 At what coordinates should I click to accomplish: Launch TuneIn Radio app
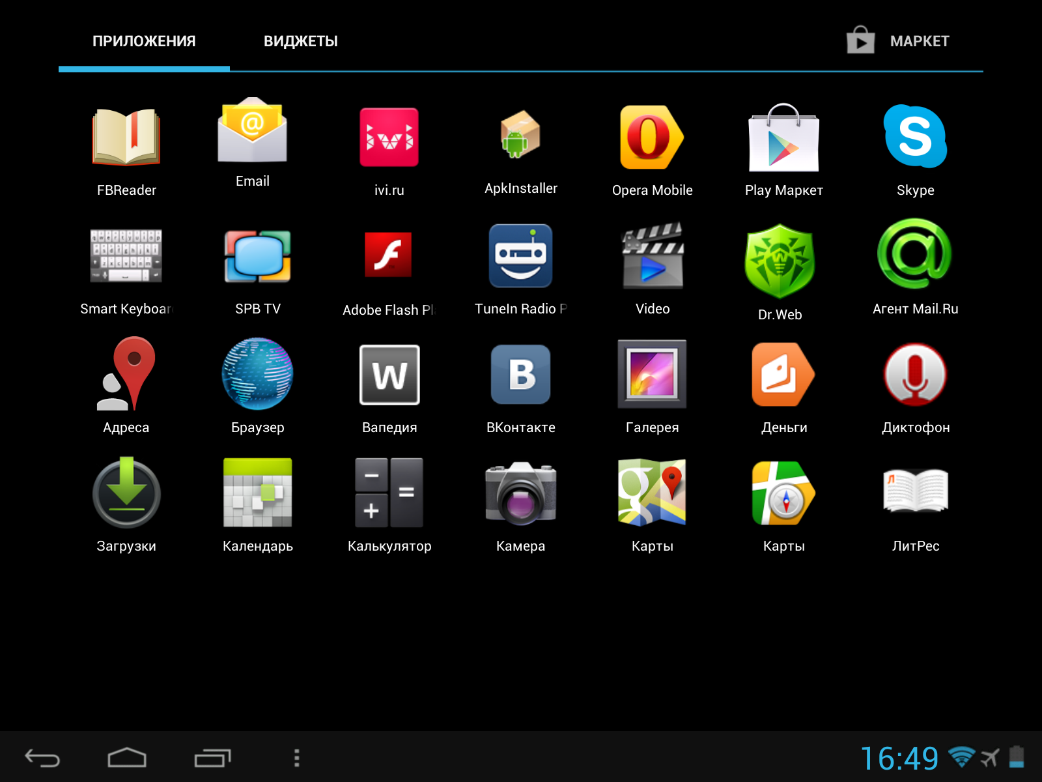click(520, 257)
